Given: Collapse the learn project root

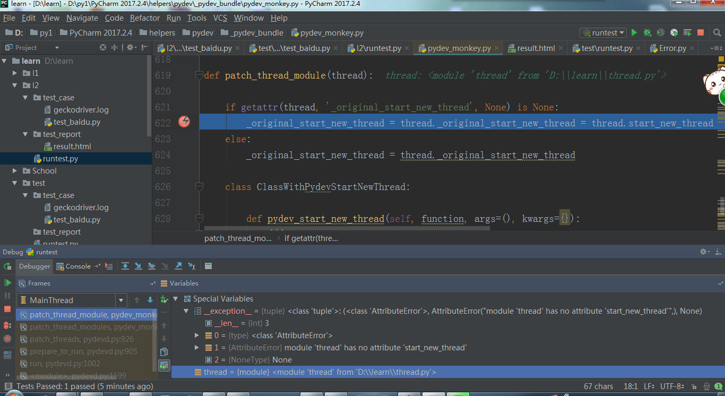Looking at the screenshot, I should pyautogui.click(x=5, y=61).
